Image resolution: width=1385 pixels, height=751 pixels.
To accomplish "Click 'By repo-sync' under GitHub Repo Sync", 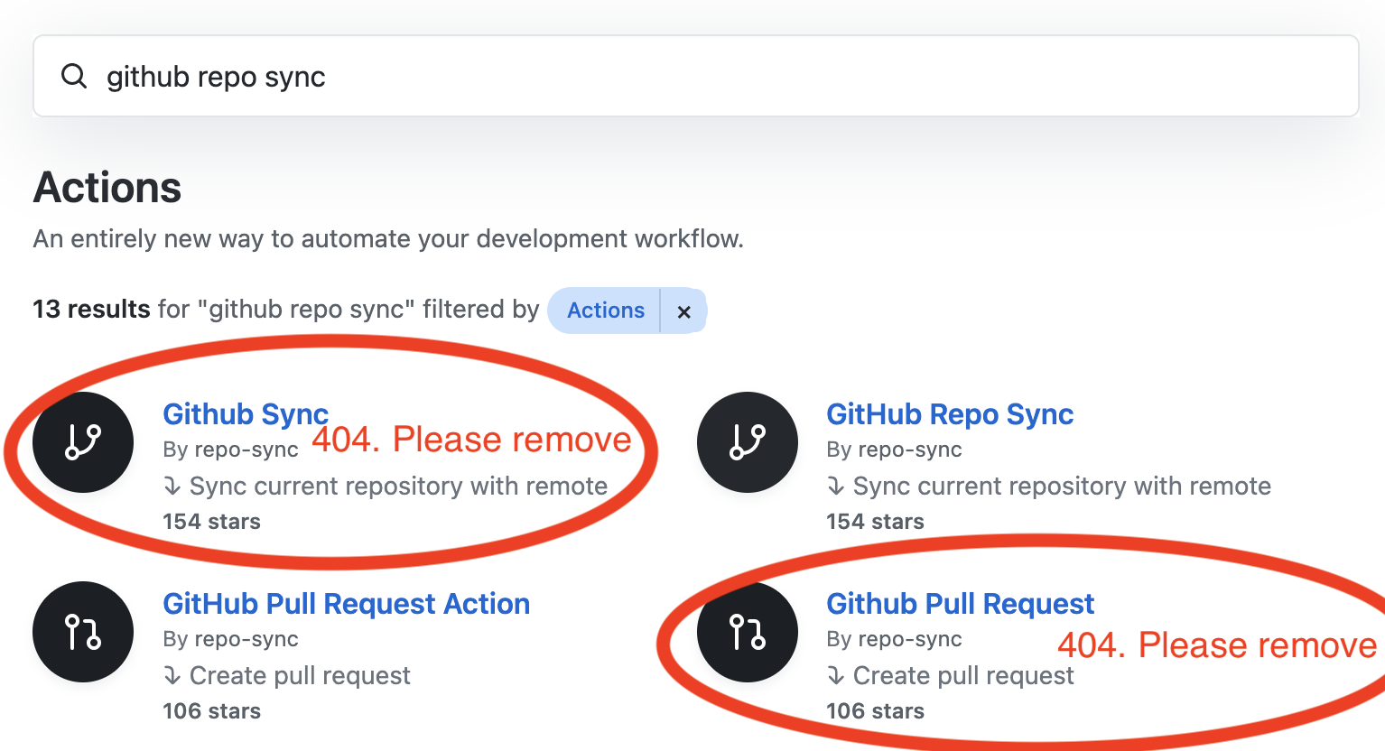I will coord(894,450).
